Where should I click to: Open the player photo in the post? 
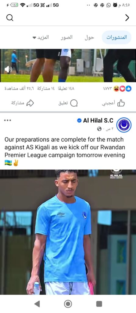[68, 232]
